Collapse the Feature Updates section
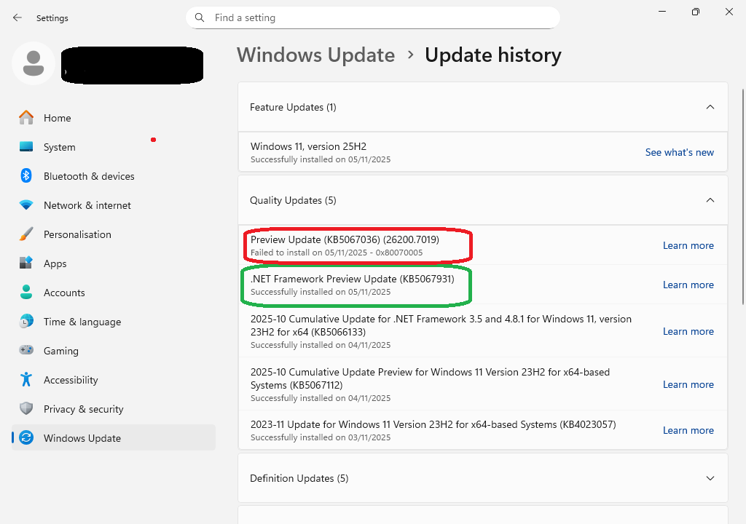 click(x=710, y=107)
